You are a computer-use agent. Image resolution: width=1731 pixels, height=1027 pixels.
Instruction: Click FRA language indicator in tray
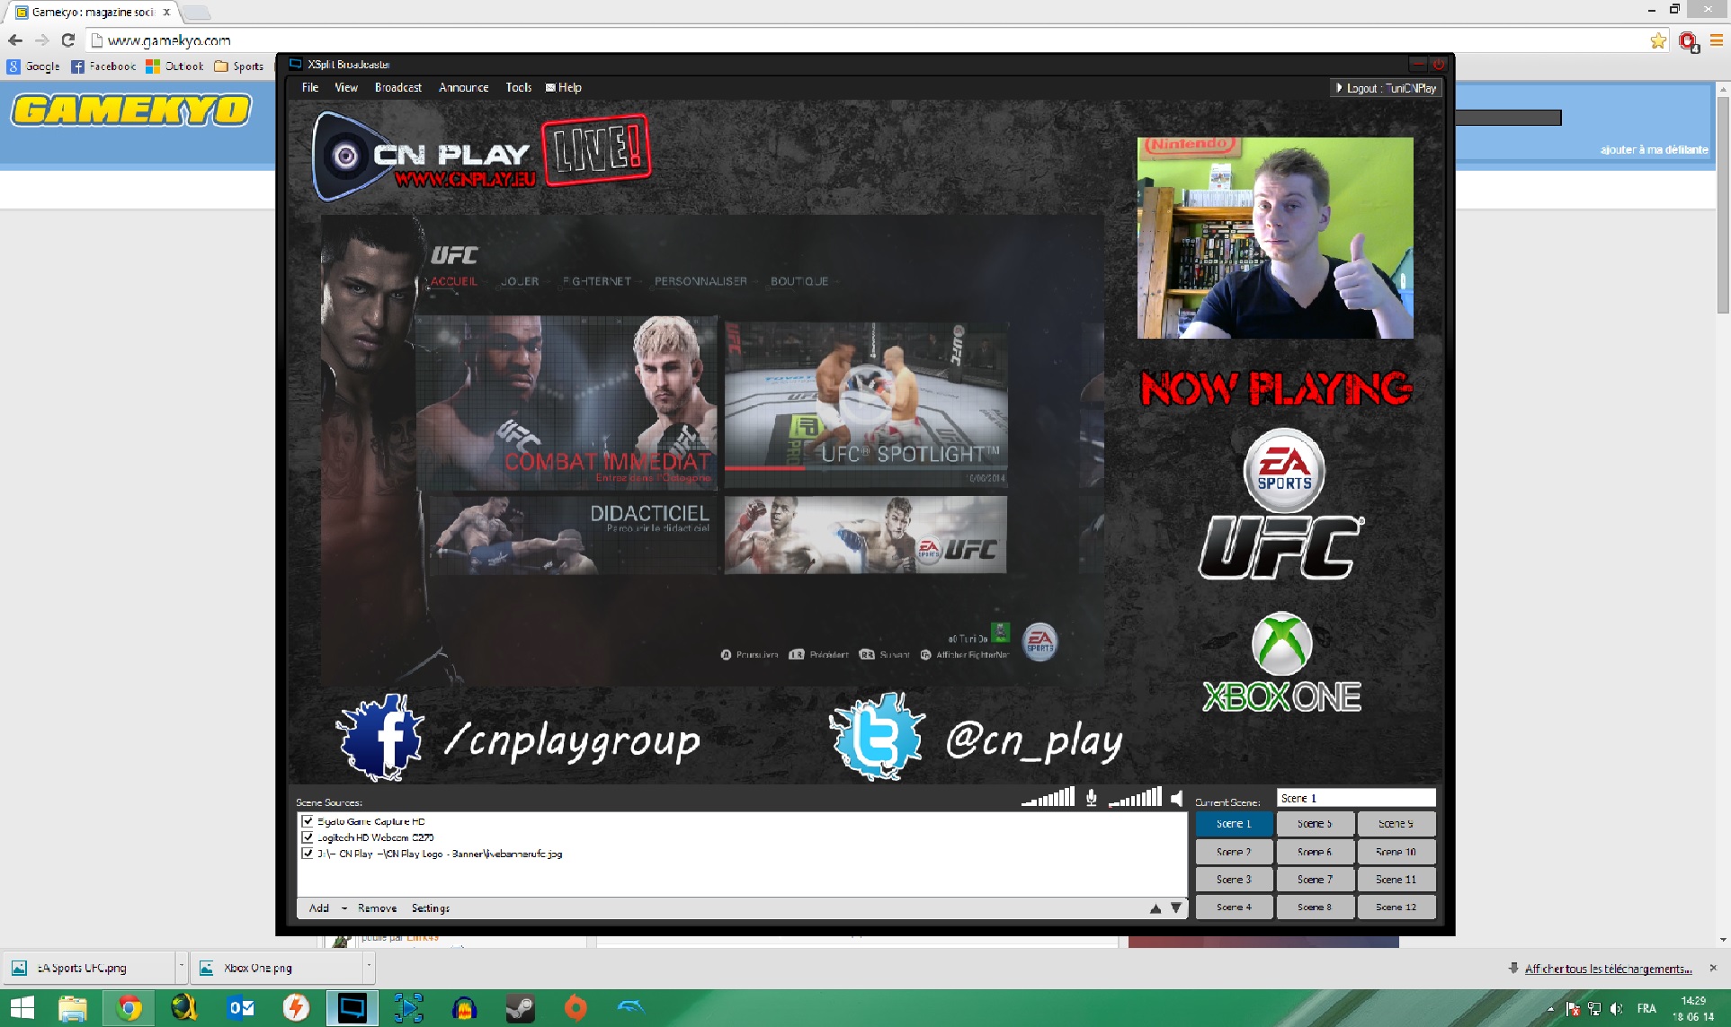[x=1646, y=1009]
